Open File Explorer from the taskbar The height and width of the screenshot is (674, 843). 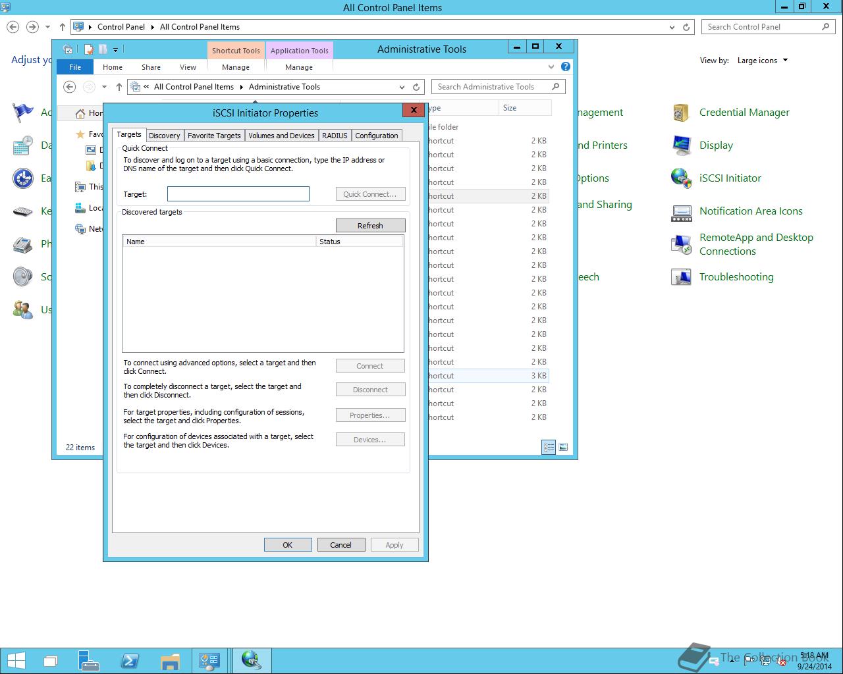170,661
